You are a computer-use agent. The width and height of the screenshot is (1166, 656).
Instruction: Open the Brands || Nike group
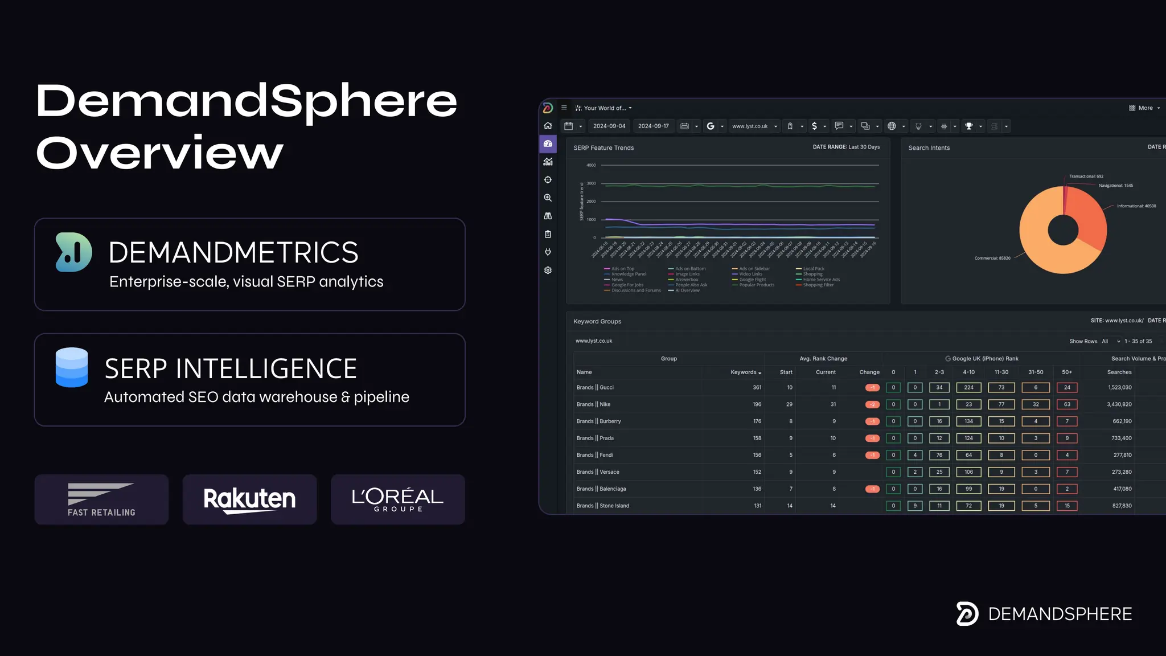pyautogui.click(x=593, y=404)
